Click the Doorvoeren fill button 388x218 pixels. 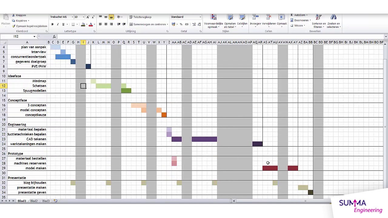[x=301, y=20]
